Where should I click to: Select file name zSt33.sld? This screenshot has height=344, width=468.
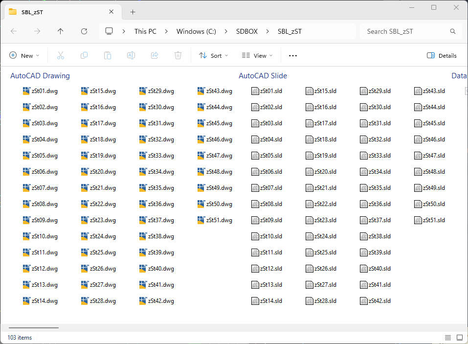pyautogui.click(x=379, y=156)
